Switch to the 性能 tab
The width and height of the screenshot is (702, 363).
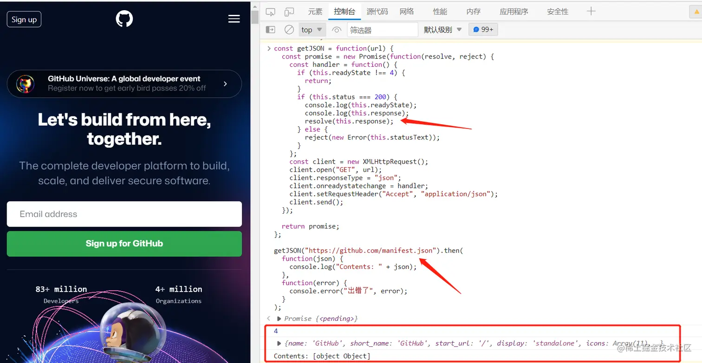(x=440, y=12)
